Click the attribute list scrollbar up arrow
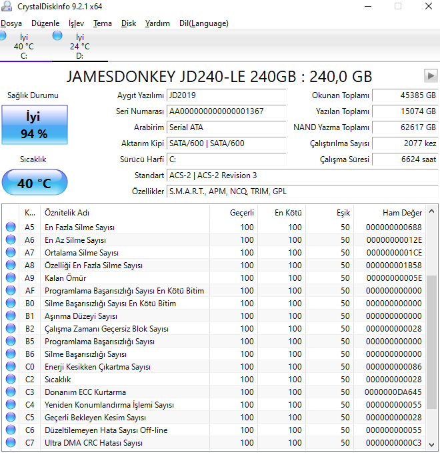440x453 pixels. coord(431,211)
